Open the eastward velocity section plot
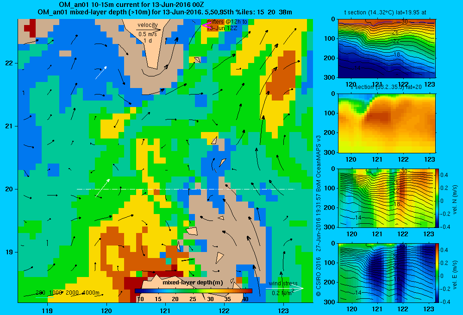This screenshot has width=463, height=315. click(387, 273)
